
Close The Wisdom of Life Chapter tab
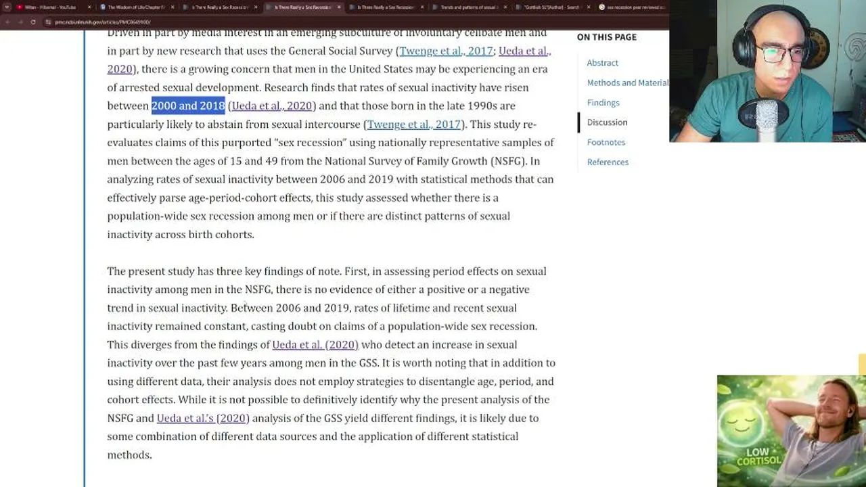tap(173, 7)
